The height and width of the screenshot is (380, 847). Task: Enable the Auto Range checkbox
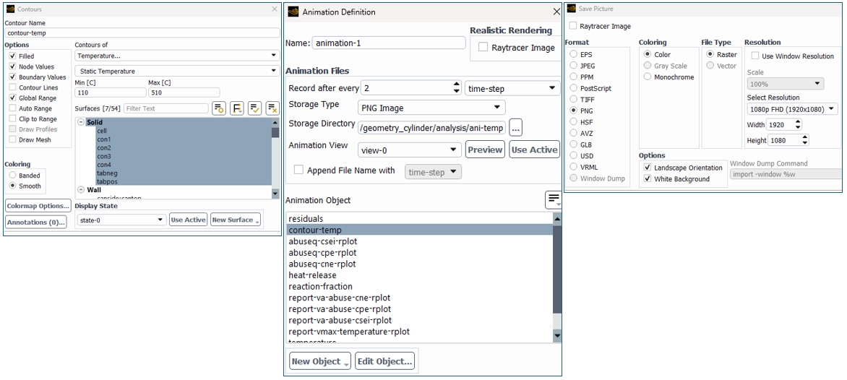[x=12, y=108]
